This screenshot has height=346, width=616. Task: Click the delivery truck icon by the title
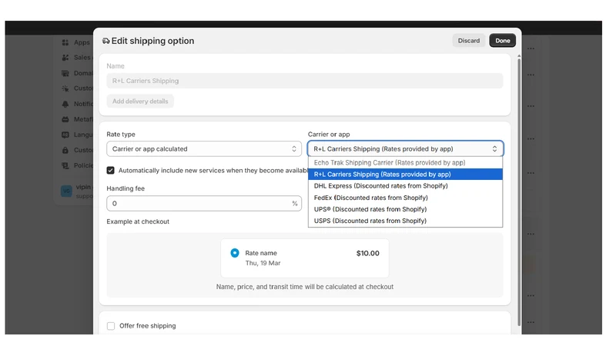click(x=105, y=41)
